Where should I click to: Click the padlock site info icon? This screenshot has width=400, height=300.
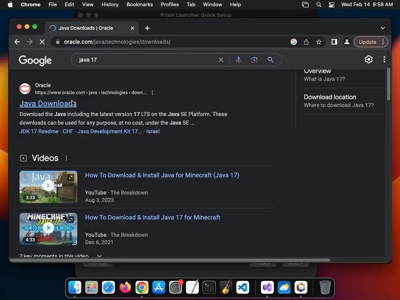click(58, 42)
